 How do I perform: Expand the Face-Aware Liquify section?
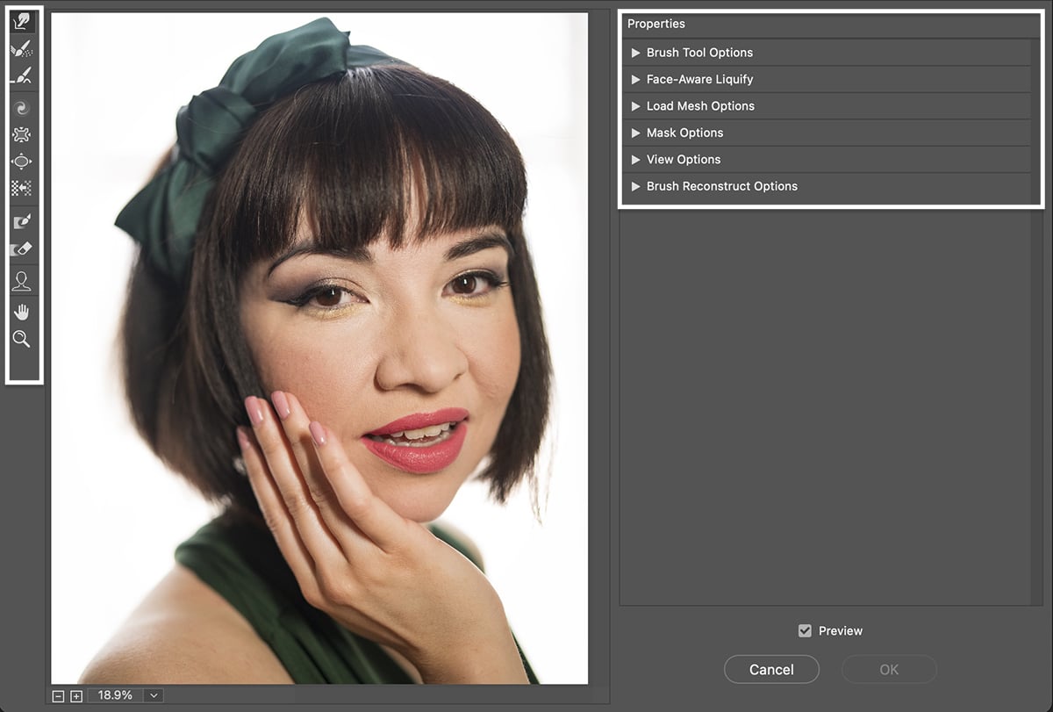coord(635,79)
